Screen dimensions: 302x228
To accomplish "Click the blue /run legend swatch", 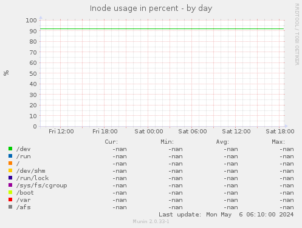I will pos(10,156).
